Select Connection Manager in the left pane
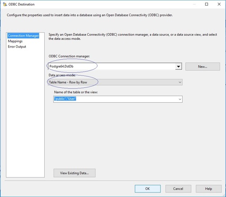This screenshot has width=226, height=197. (24, 36)
